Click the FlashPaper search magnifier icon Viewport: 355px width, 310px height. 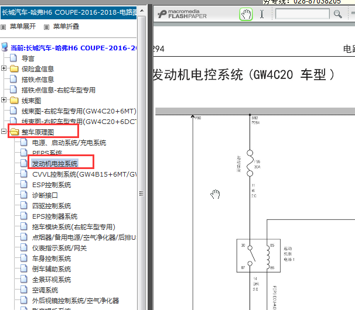(x=337, y=14)
